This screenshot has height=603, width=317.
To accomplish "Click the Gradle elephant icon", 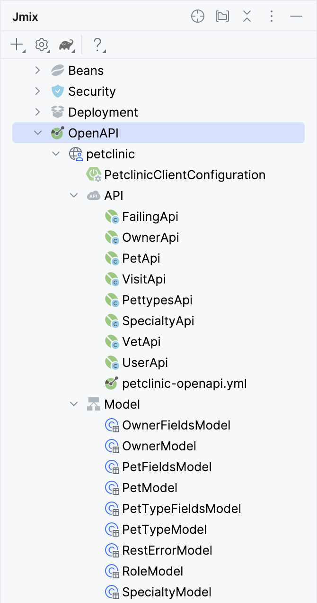I will [x=66, y=45].
